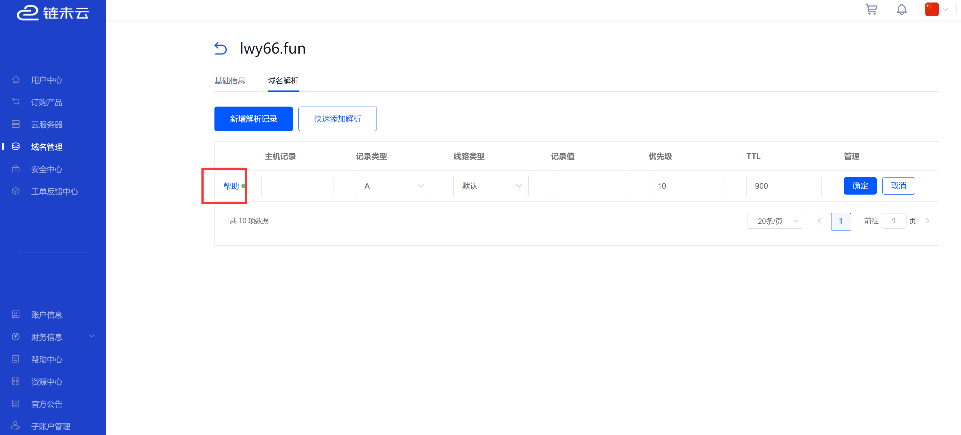Switch to the 域名解析 tab
The height and width of the screenshot is (435, 961).
point(283,81)
